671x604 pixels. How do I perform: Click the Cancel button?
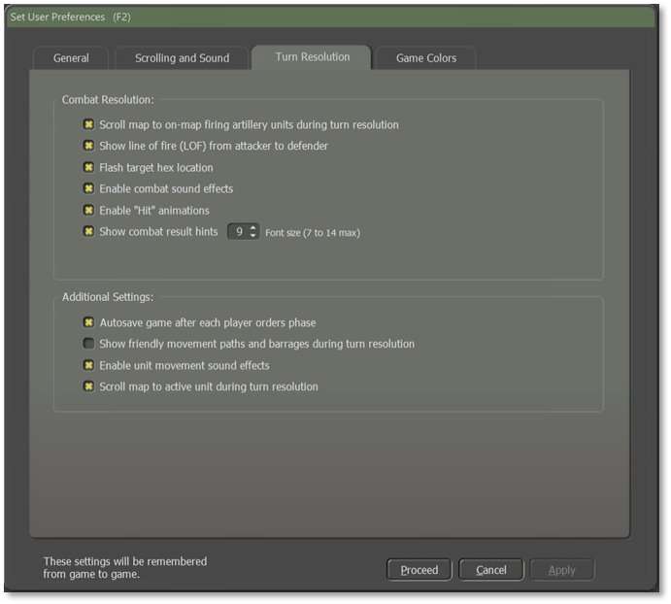click(491, 570)
